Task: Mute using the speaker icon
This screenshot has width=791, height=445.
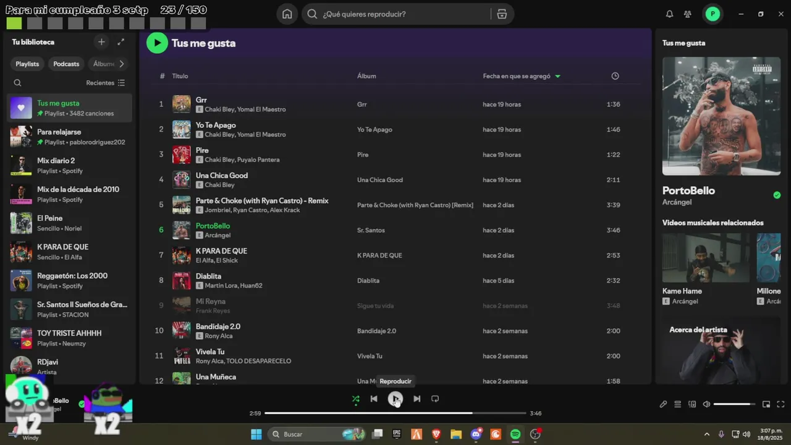Action: [x=706, y=404]
